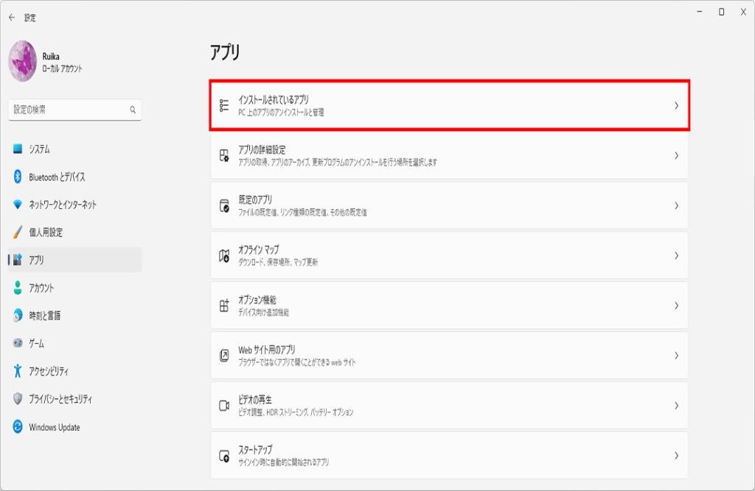This screenshot has height=491, width=755.
Task: Open the スタートアップ settings row
Action: (449, 455)
